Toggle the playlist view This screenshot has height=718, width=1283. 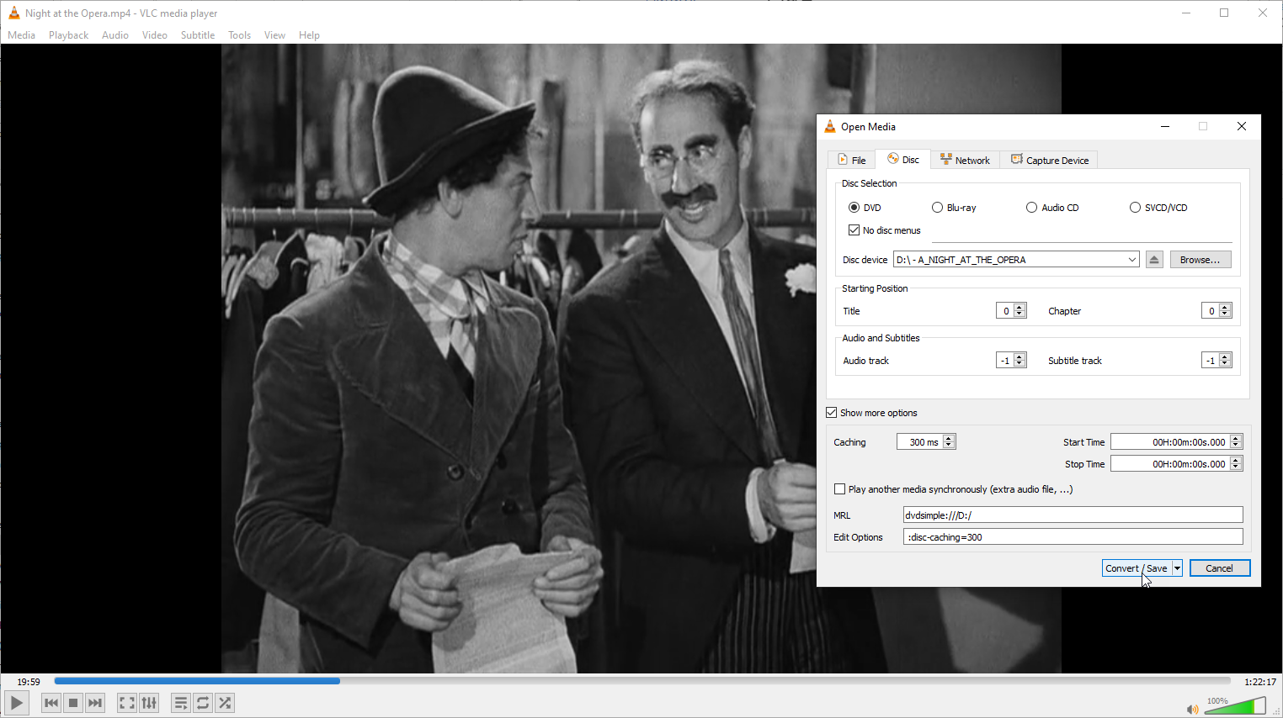coord(181,703)
